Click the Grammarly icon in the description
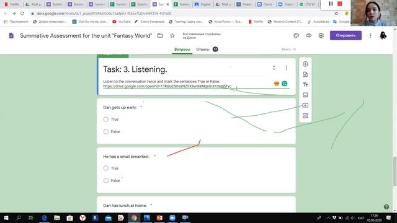 coord(284,84)
